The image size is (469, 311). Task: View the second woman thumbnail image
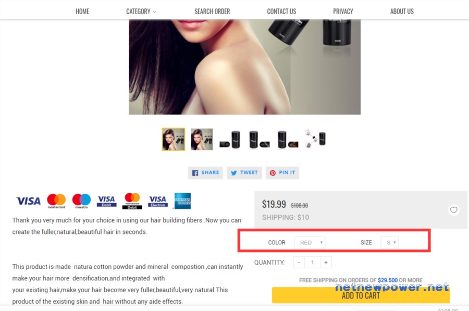202,140
